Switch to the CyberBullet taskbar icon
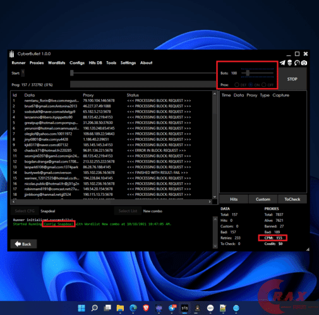This screenshot has width=319, height=315. (x=184, y=308)
